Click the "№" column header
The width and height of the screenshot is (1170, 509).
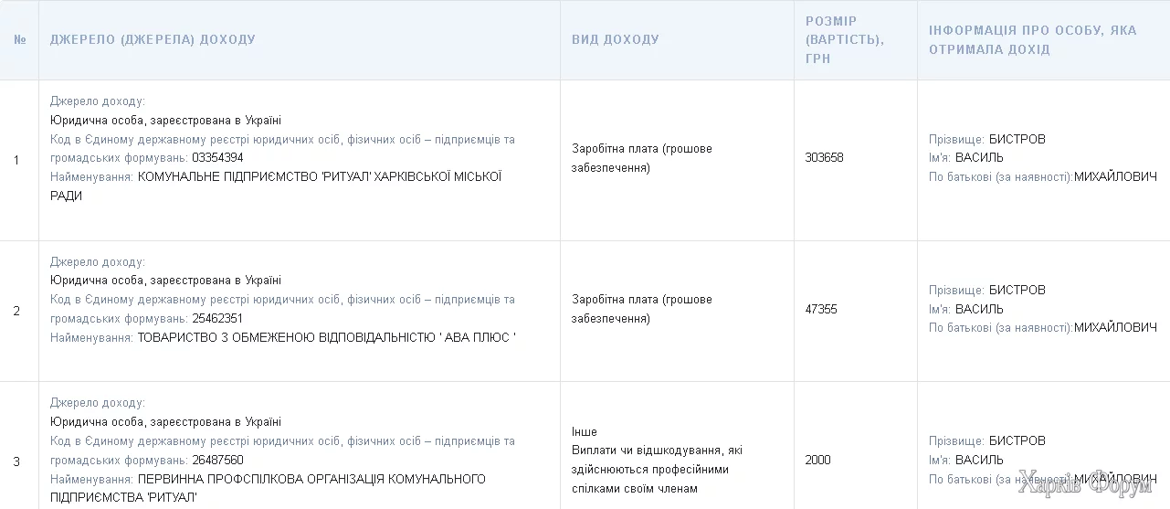click(x=19, y=40)
